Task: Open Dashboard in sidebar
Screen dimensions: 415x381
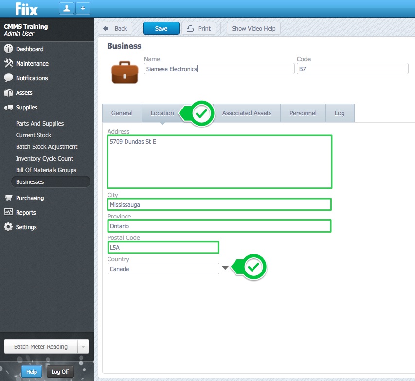Action: 30,49
